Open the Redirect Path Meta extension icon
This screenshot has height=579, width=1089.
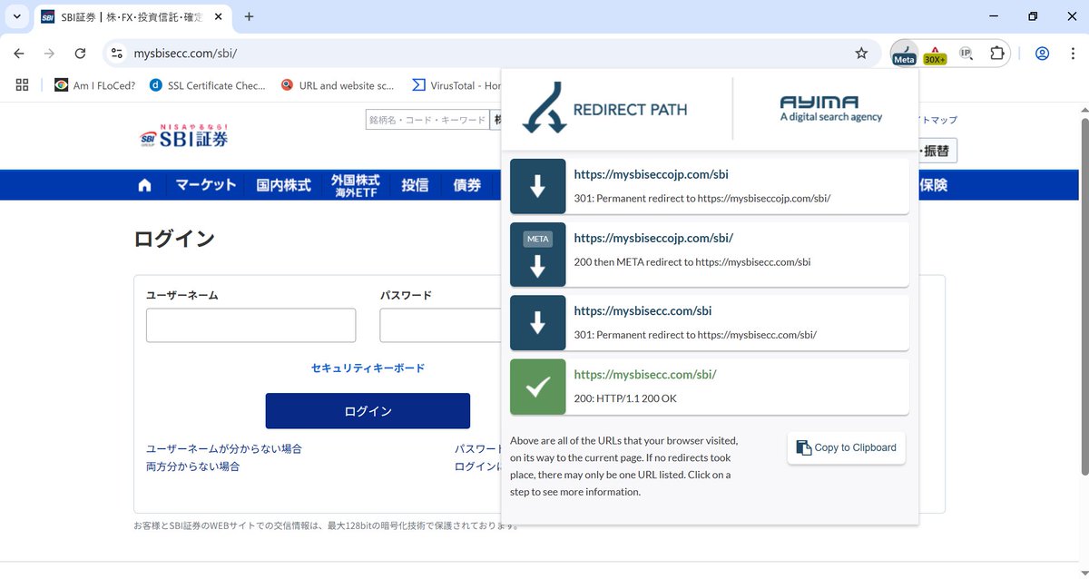[904, 54]
